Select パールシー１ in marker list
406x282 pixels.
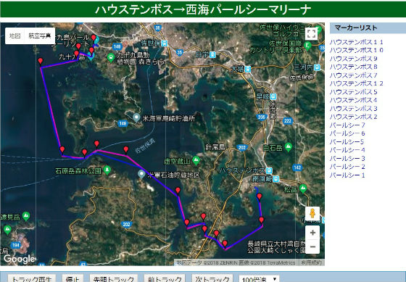tap(347, 175)
